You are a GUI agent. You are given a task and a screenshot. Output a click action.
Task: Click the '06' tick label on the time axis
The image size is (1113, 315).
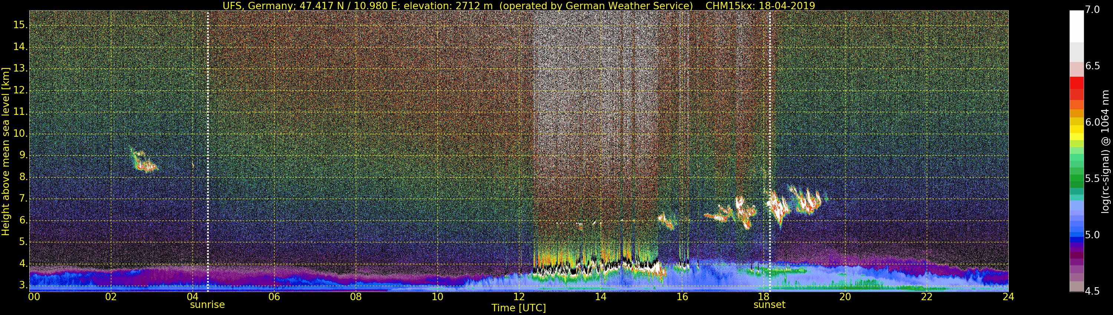coord(274,296)
